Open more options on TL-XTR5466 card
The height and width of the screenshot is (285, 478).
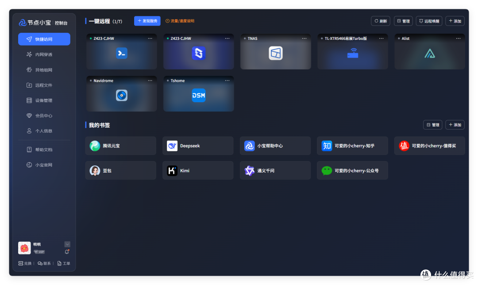point(382,39)
